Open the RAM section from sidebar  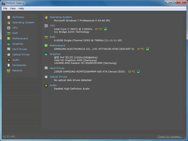(x=15, y=33)
